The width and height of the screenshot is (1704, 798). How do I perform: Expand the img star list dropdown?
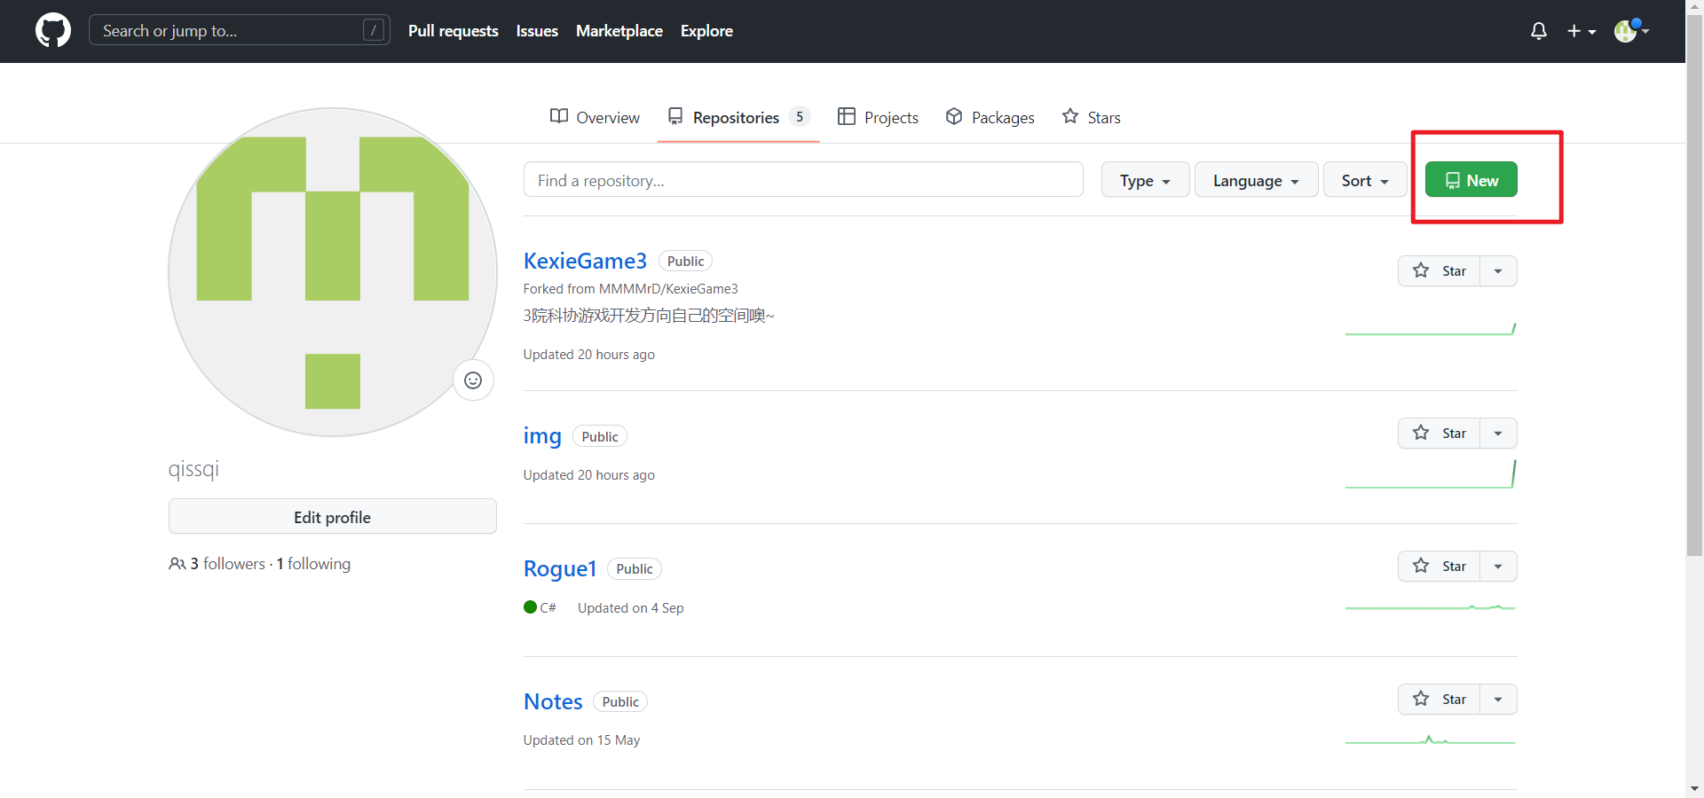(1499, 434)
